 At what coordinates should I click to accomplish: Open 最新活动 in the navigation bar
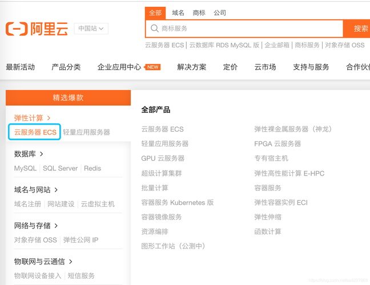21,67
